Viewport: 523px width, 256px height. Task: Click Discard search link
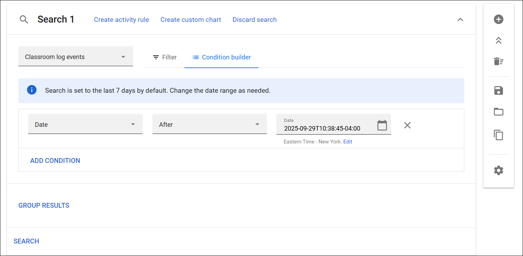(x=255, y=20)
